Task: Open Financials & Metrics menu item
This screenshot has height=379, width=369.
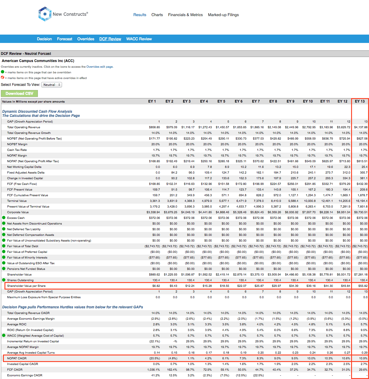Action: click(x=185, y=15)
